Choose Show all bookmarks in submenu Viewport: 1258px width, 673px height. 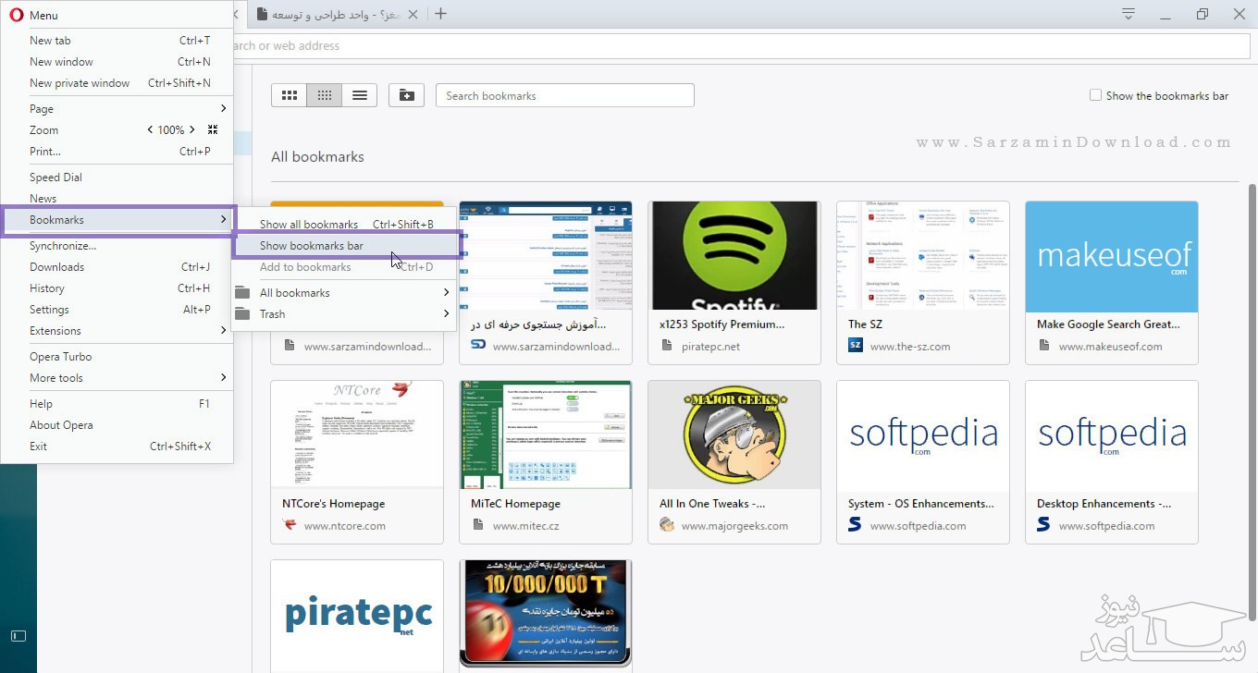(x=345, y=225)
